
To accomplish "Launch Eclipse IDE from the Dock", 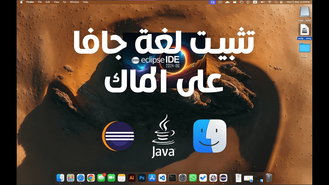I will click(223, 178).
